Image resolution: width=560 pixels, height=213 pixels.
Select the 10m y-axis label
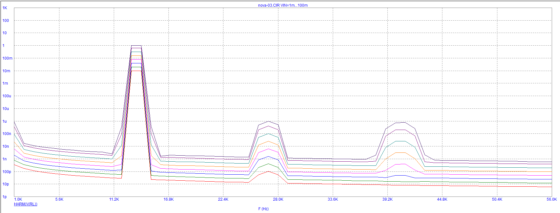[6, 71]
